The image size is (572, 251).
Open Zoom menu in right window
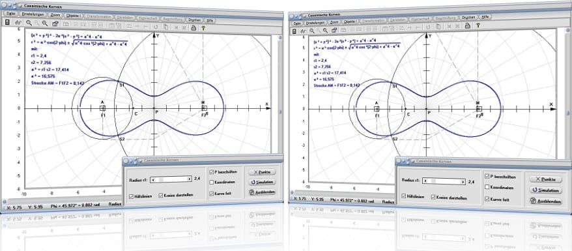pyautogui.click(x=334, y=22)
